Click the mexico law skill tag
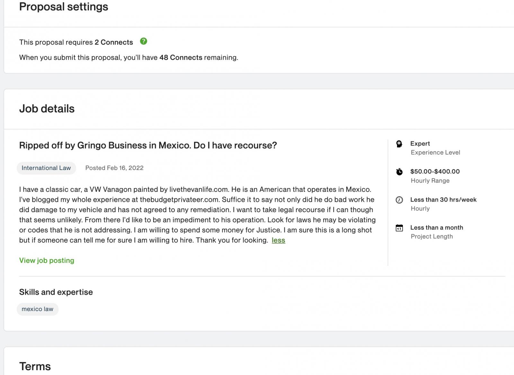 click(x=38, y=309)
